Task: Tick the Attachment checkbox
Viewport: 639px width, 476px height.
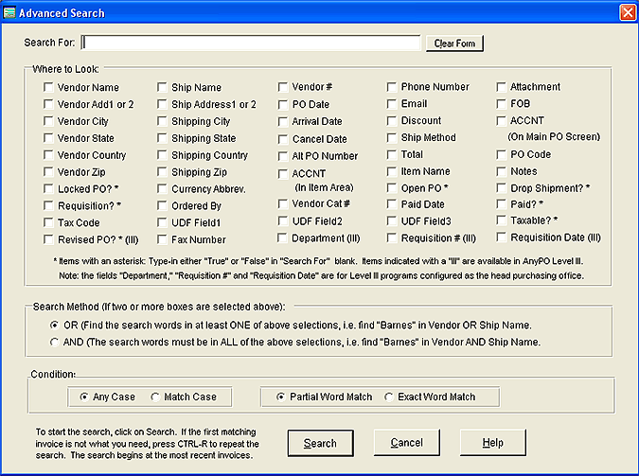Action: pyautogui.click(x=501, y=87)
